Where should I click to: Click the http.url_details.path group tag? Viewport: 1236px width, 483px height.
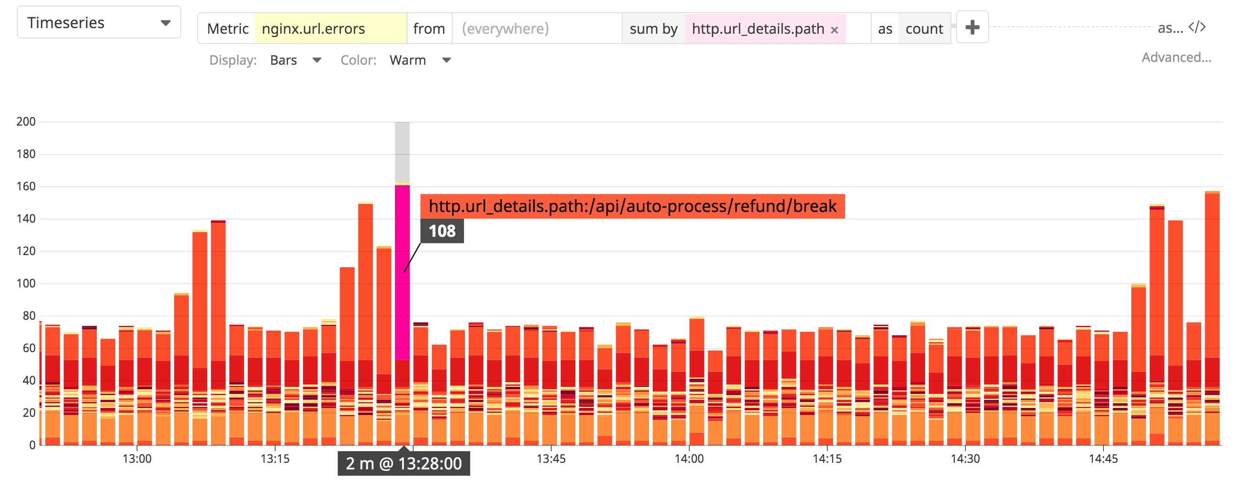pos(757,29)
